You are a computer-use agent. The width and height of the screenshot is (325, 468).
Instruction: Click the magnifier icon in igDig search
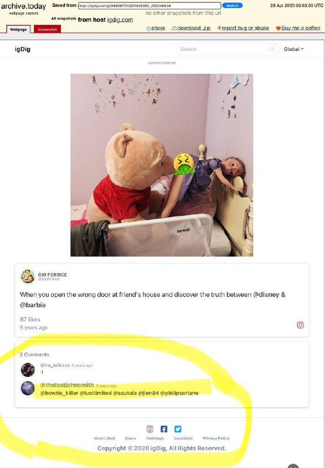(272, 49)
